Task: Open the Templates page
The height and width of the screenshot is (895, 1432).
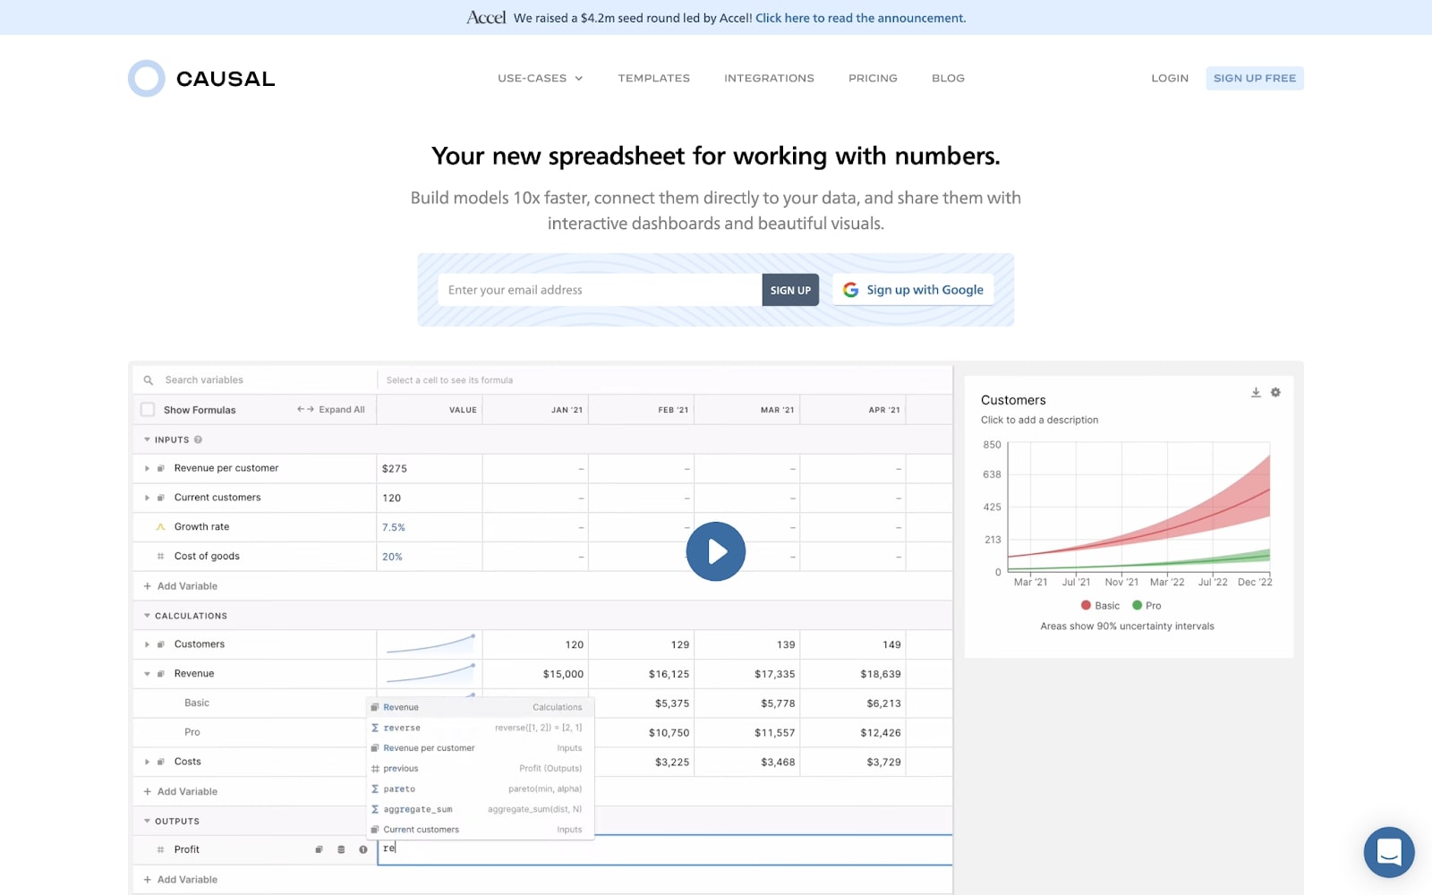Action: pos(654,79)
